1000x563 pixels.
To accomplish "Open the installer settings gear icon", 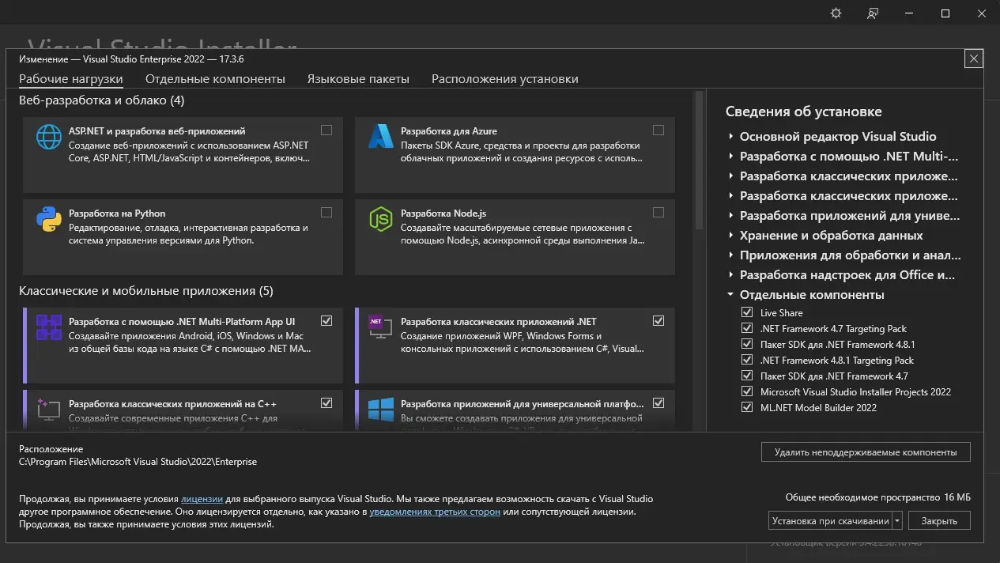I will pos(836,13).
